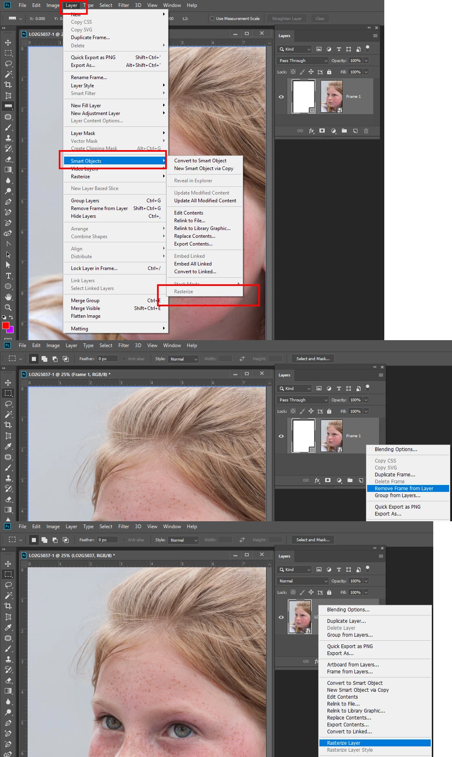Viewport: 452px width, 757px height.
Task: Click Subtract from selection icon in LO2G5037, RGB/8 window
Action: [55, 540]
